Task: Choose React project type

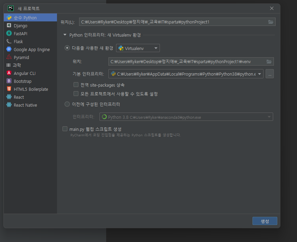Action: click(30, 97)
